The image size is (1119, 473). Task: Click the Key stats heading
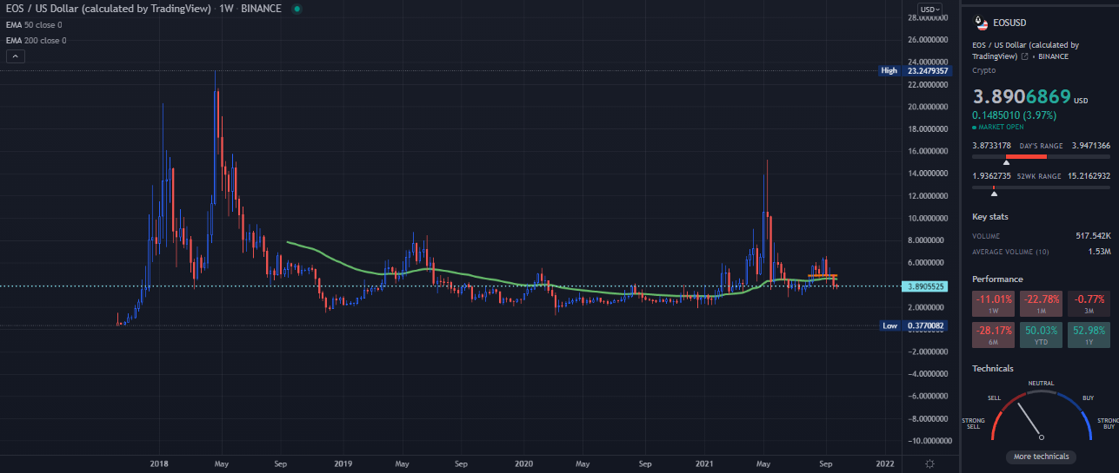coord(990,217)
